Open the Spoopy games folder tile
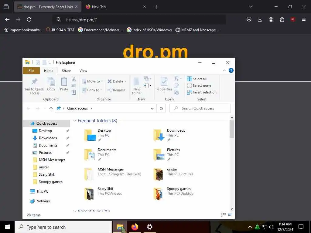This screenshot has height=233, width=311. [x=173, y=193]
